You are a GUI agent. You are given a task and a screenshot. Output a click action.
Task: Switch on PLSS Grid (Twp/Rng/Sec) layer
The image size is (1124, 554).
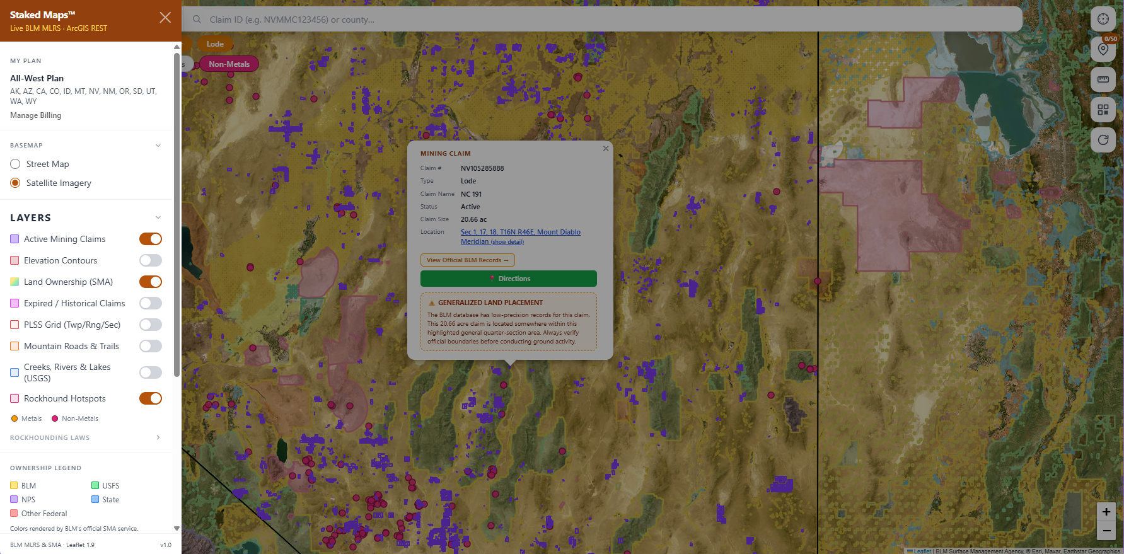coord(151,325)
